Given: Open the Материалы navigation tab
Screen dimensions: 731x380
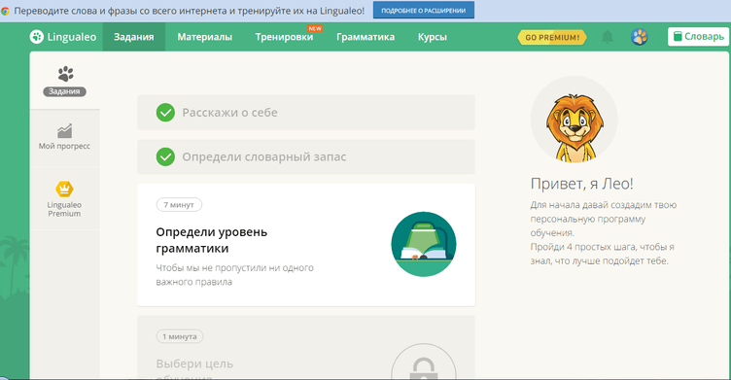Looking at the screenshot, I should click(x=205, y=37).
